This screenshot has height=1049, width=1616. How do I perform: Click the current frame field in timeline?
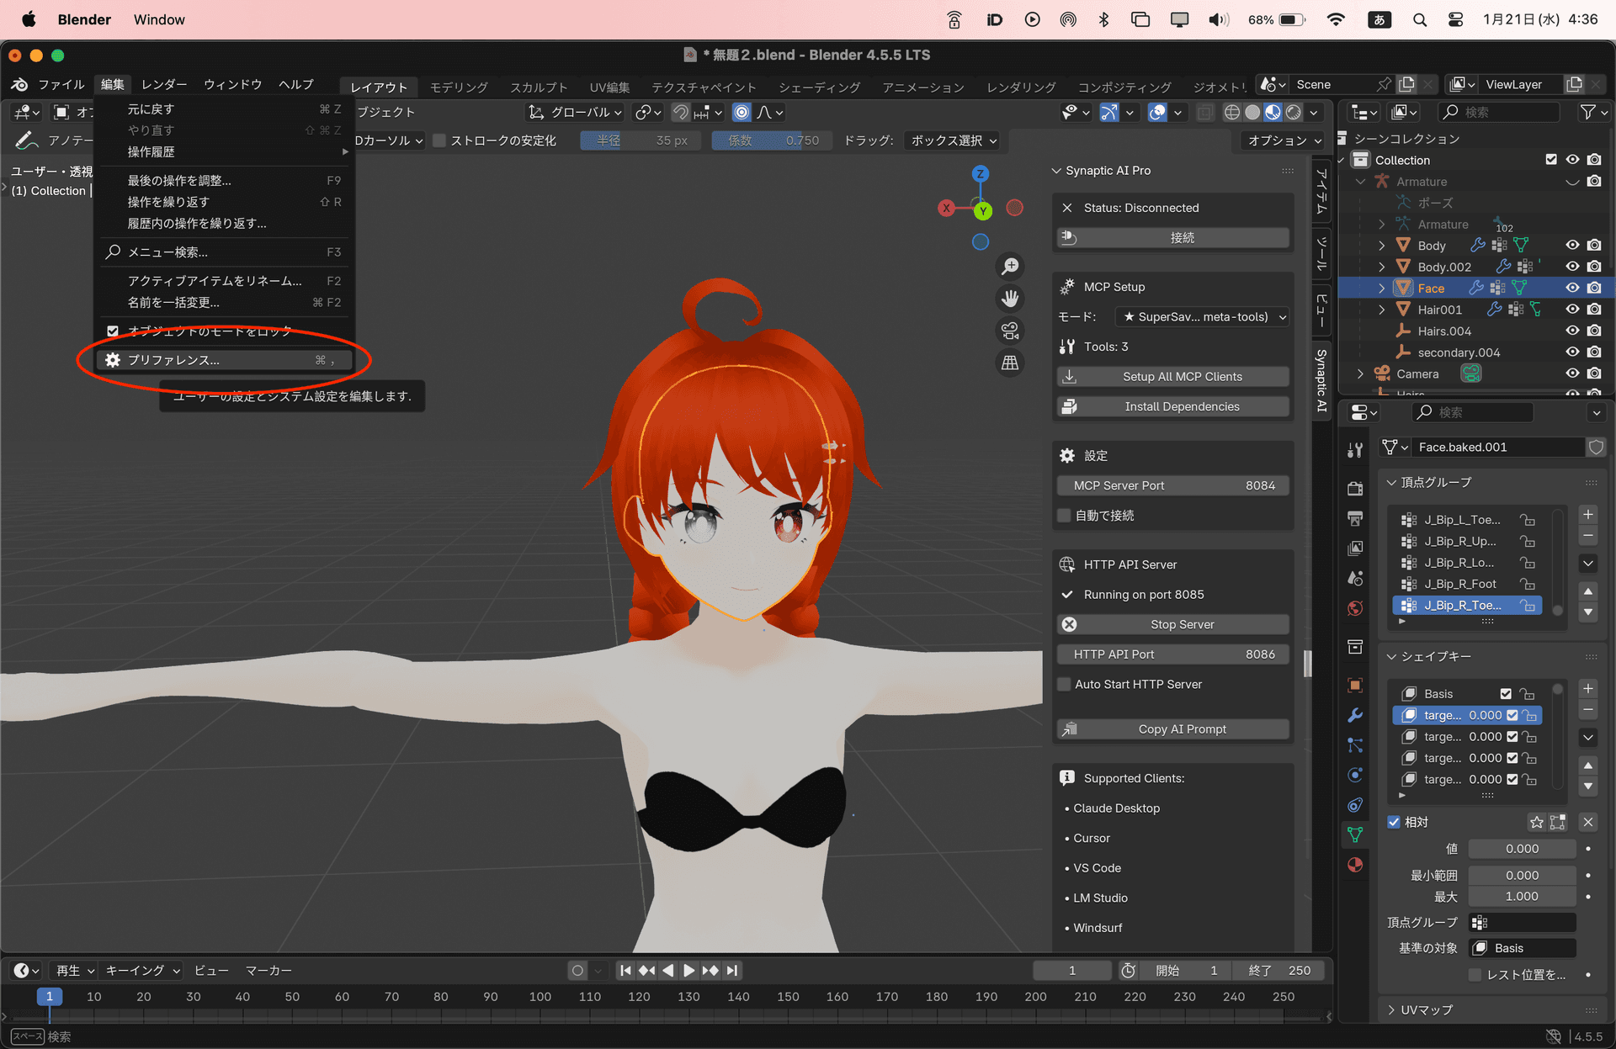click(x=1071, y=970)
